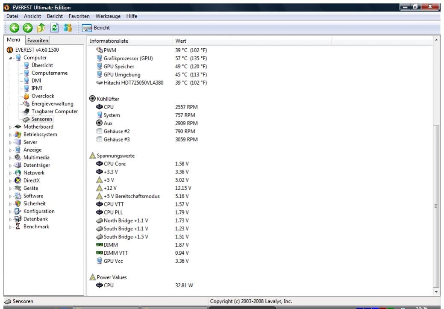Click the Overclock flame icon

[x=26, y=96]
